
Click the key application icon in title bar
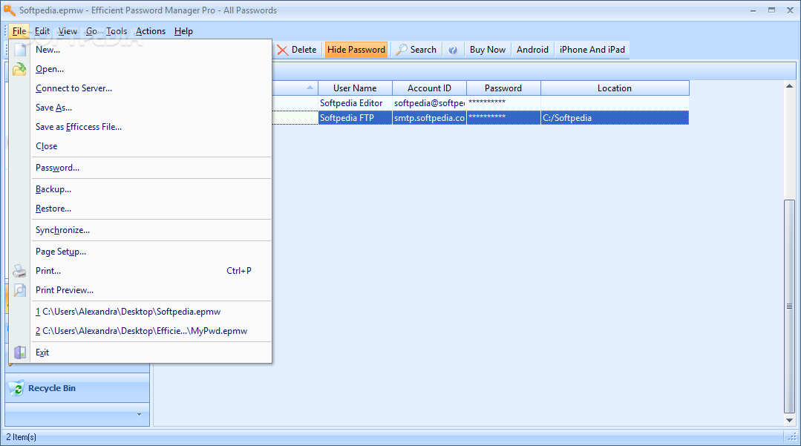(9, 10)
